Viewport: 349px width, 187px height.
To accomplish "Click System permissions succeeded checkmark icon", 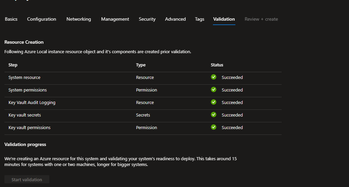I will (214, 89).
